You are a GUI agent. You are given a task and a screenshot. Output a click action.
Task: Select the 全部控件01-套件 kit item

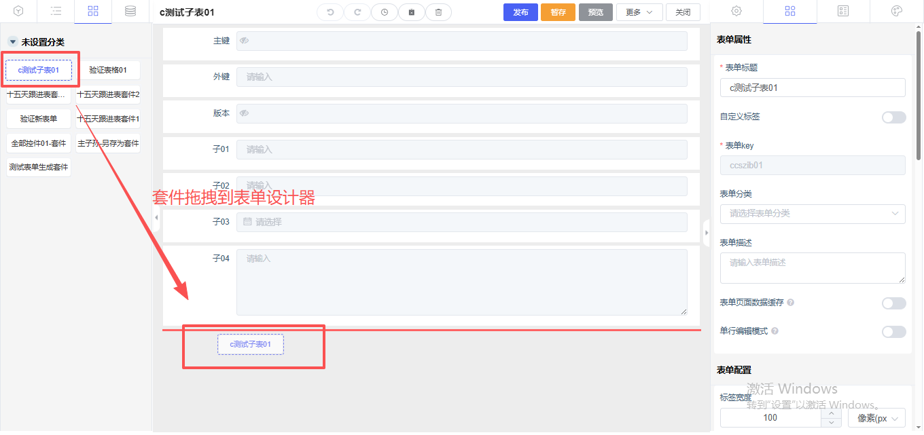pos(39,143)
